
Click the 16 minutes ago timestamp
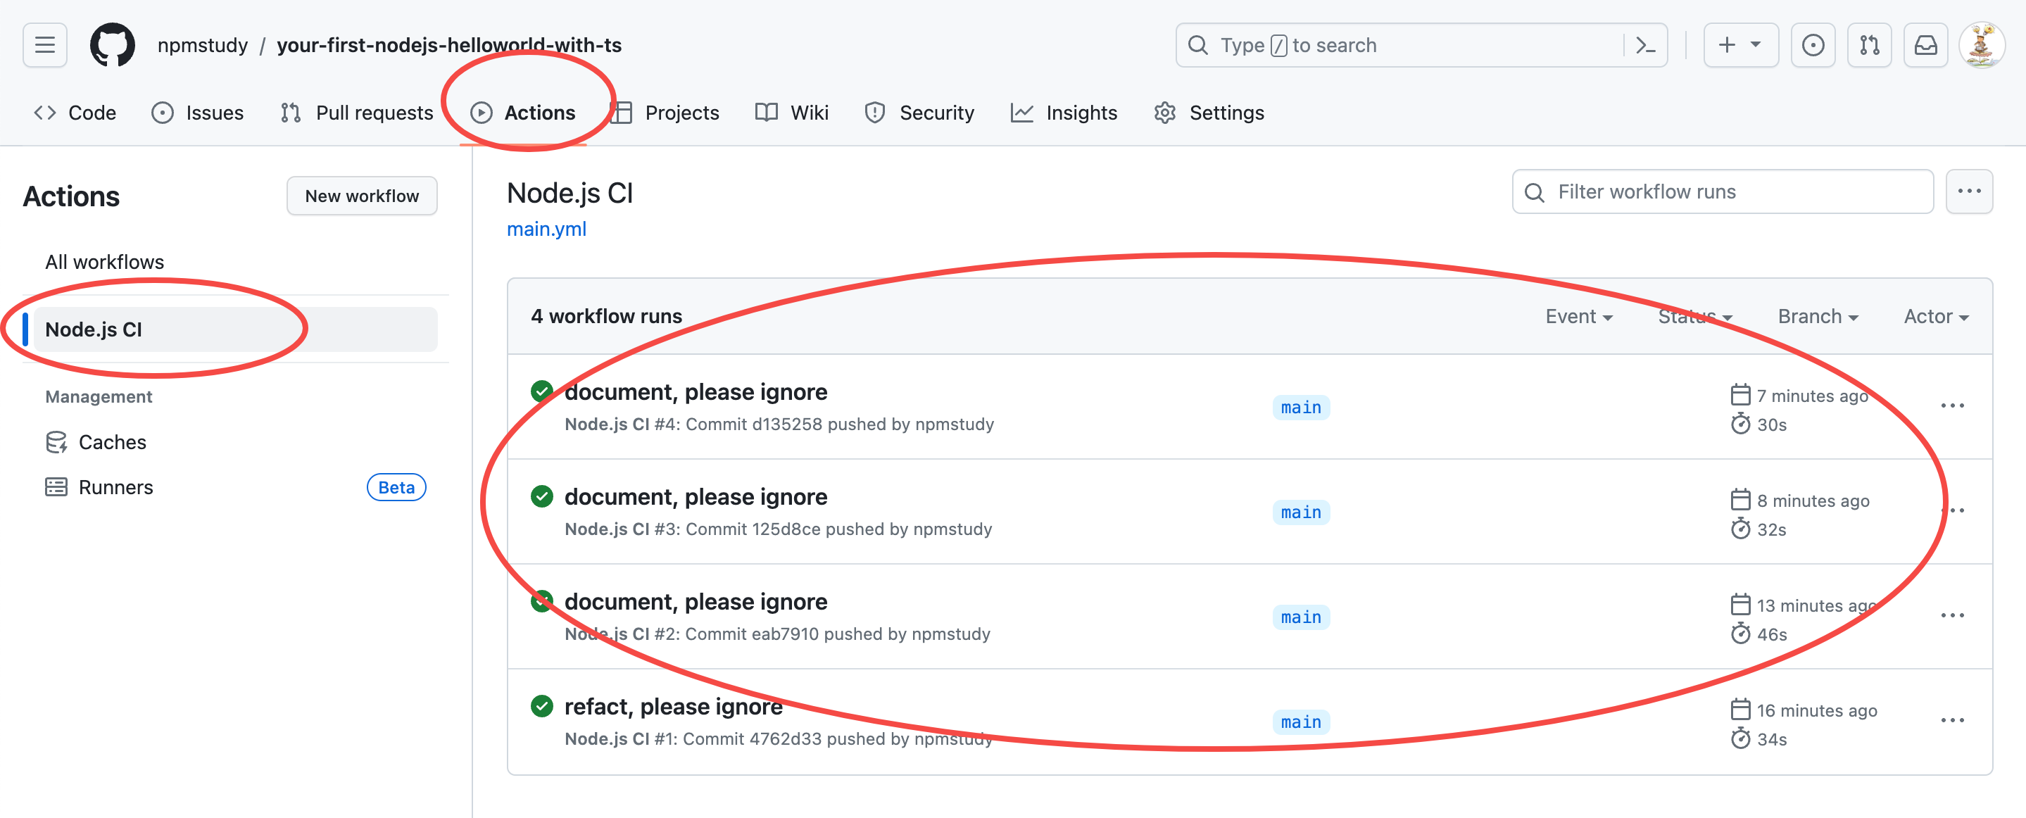[x=1817, y=710]
